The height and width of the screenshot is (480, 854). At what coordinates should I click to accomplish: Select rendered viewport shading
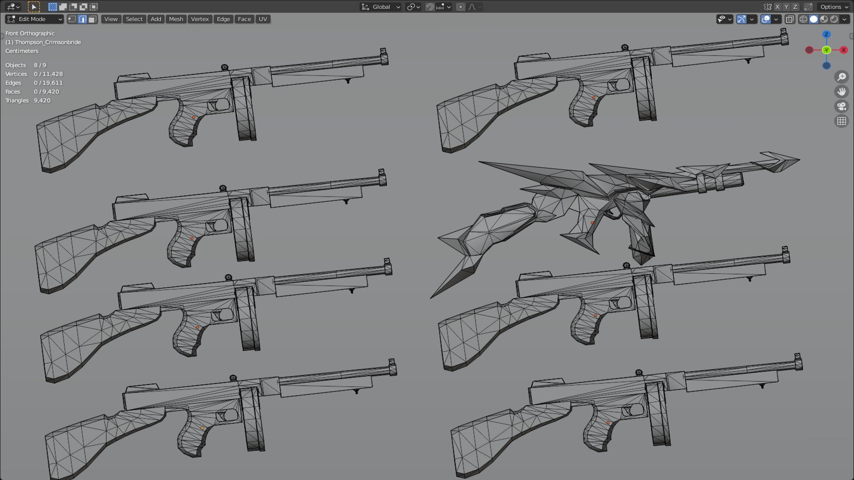(x=834, y=19)
